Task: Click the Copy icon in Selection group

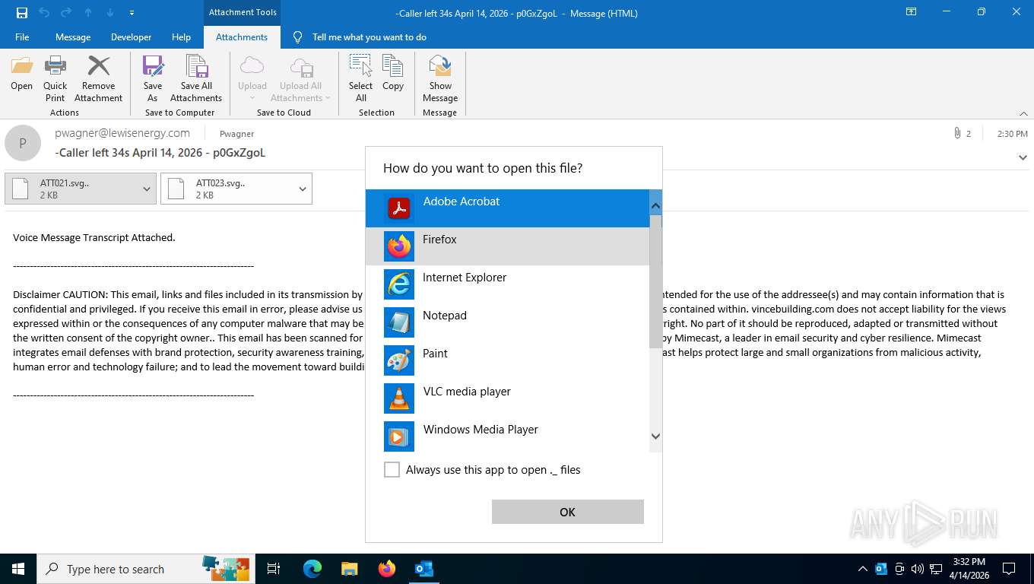Action: pos(393,73)
